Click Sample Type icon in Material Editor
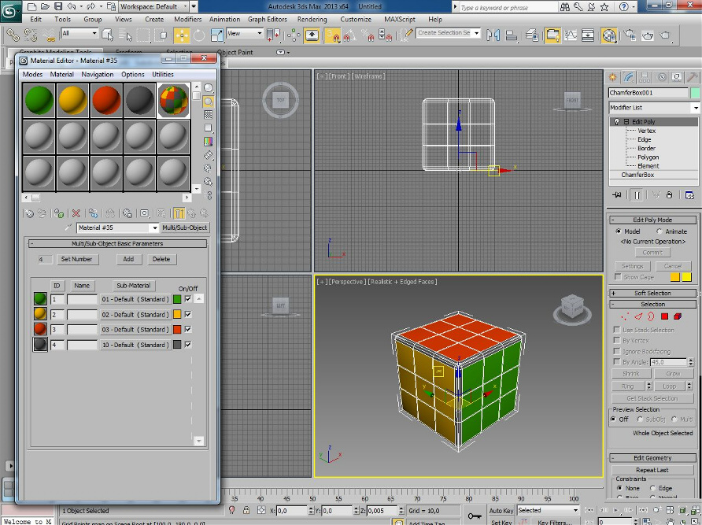 point(209,88)
